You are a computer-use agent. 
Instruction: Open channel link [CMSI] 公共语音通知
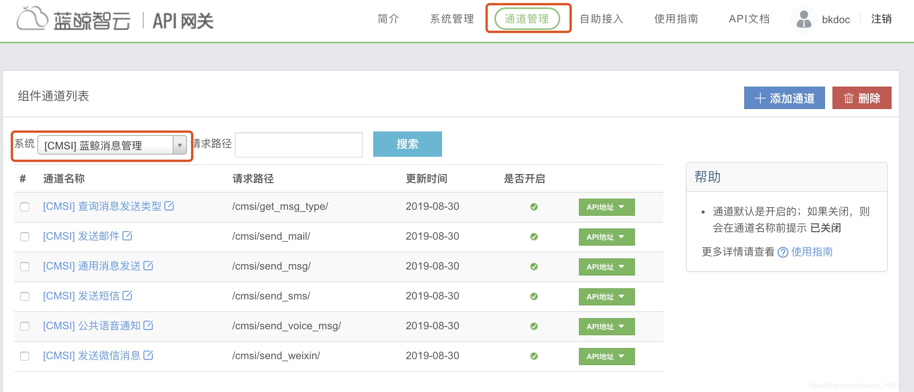(92, 326)
